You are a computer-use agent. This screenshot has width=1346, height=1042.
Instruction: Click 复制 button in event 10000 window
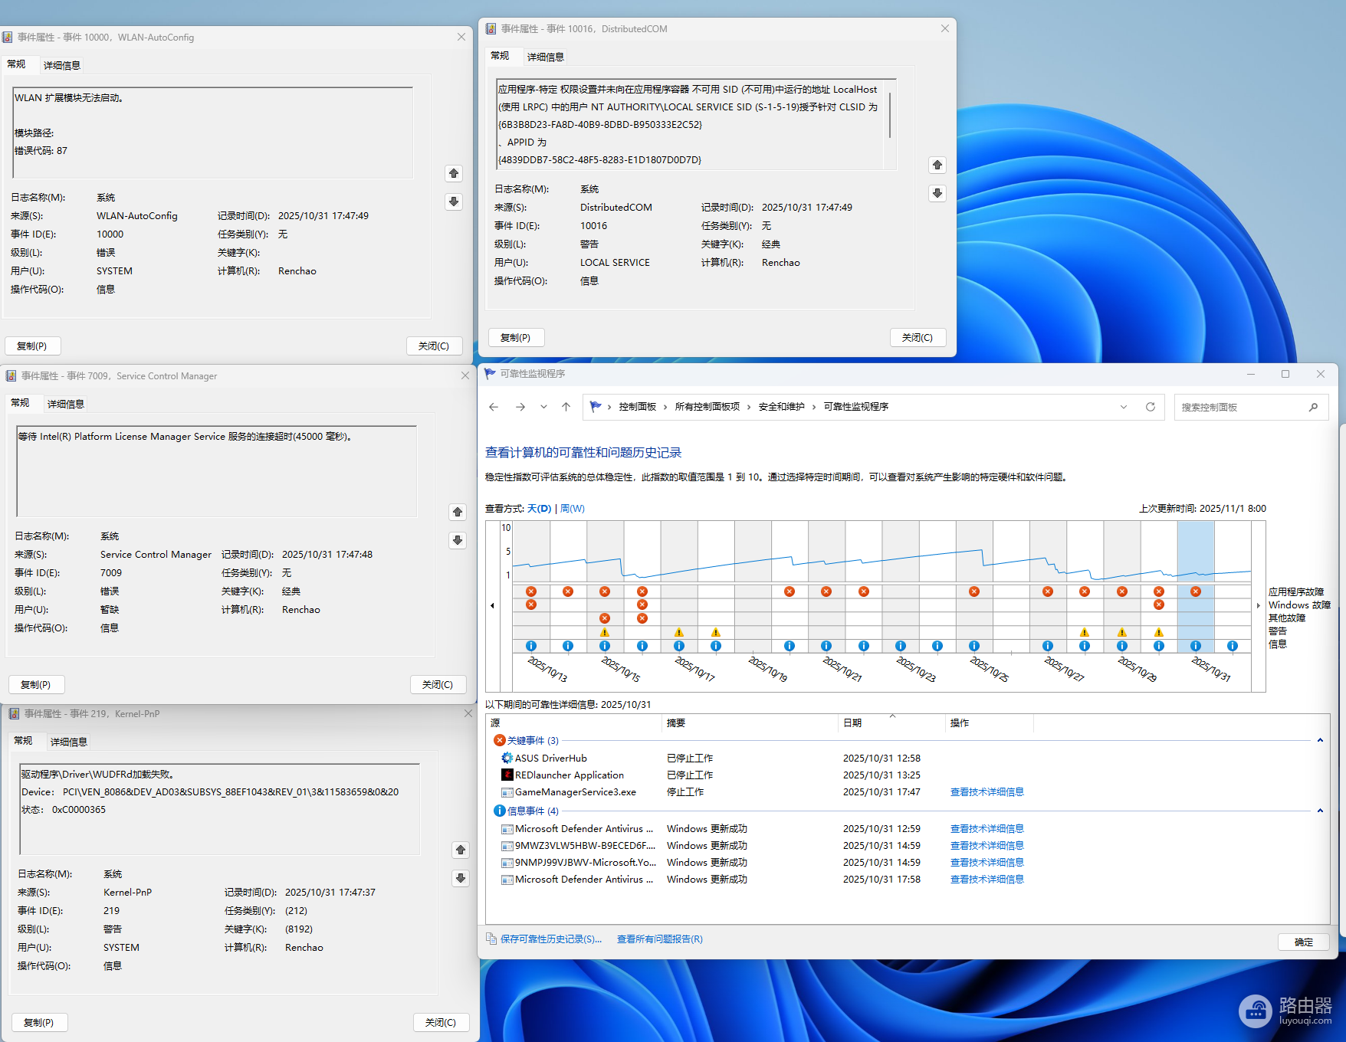(32, 346)
